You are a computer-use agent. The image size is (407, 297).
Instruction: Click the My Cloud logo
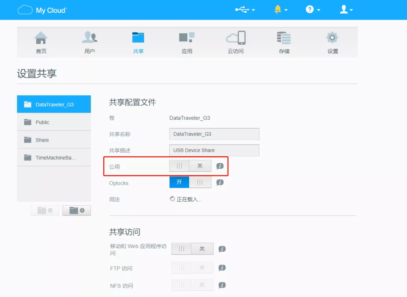42,10
